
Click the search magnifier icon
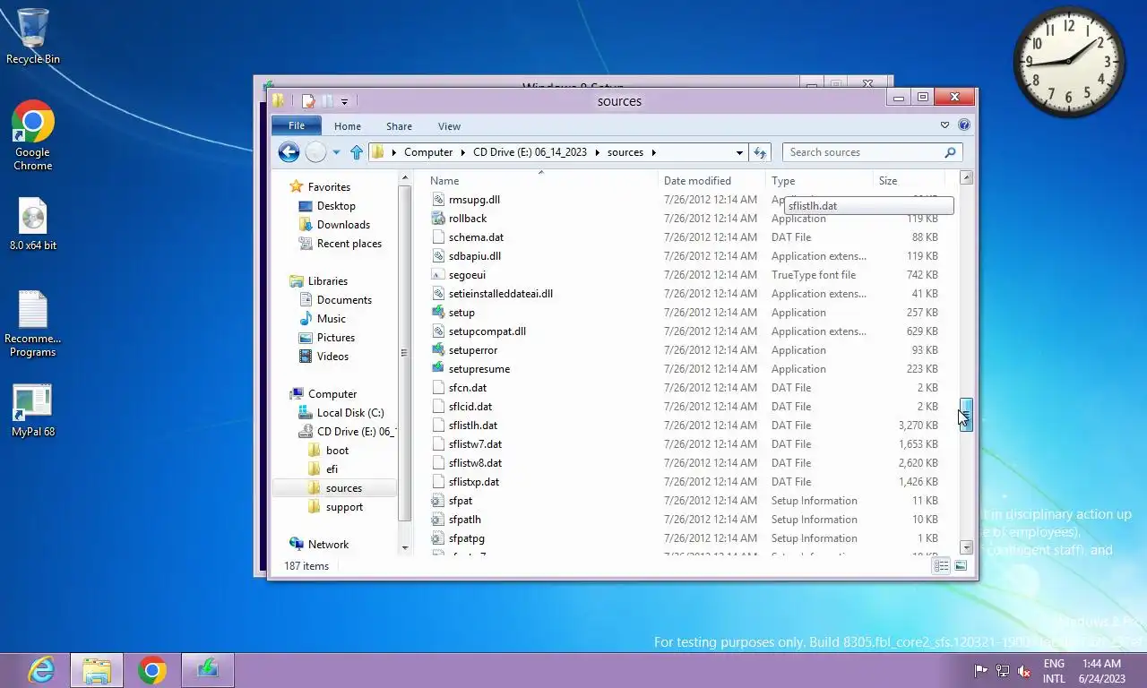click(x=950, y=152)
